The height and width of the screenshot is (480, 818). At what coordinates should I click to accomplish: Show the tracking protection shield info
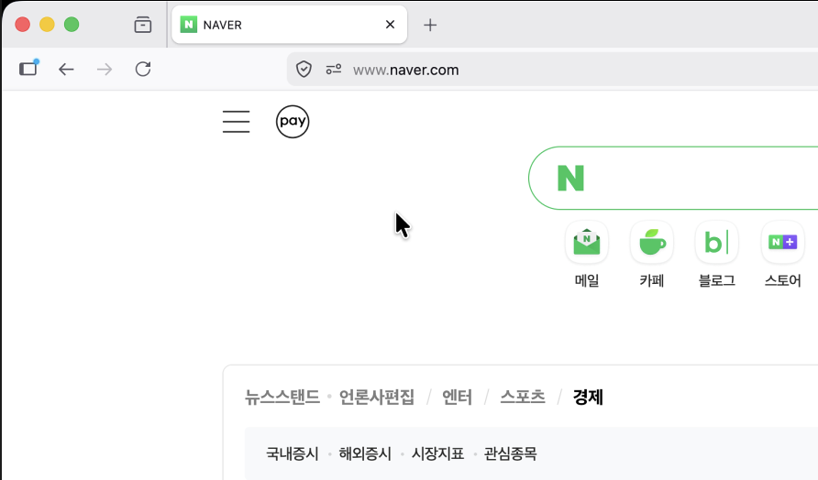coord(304,70)
